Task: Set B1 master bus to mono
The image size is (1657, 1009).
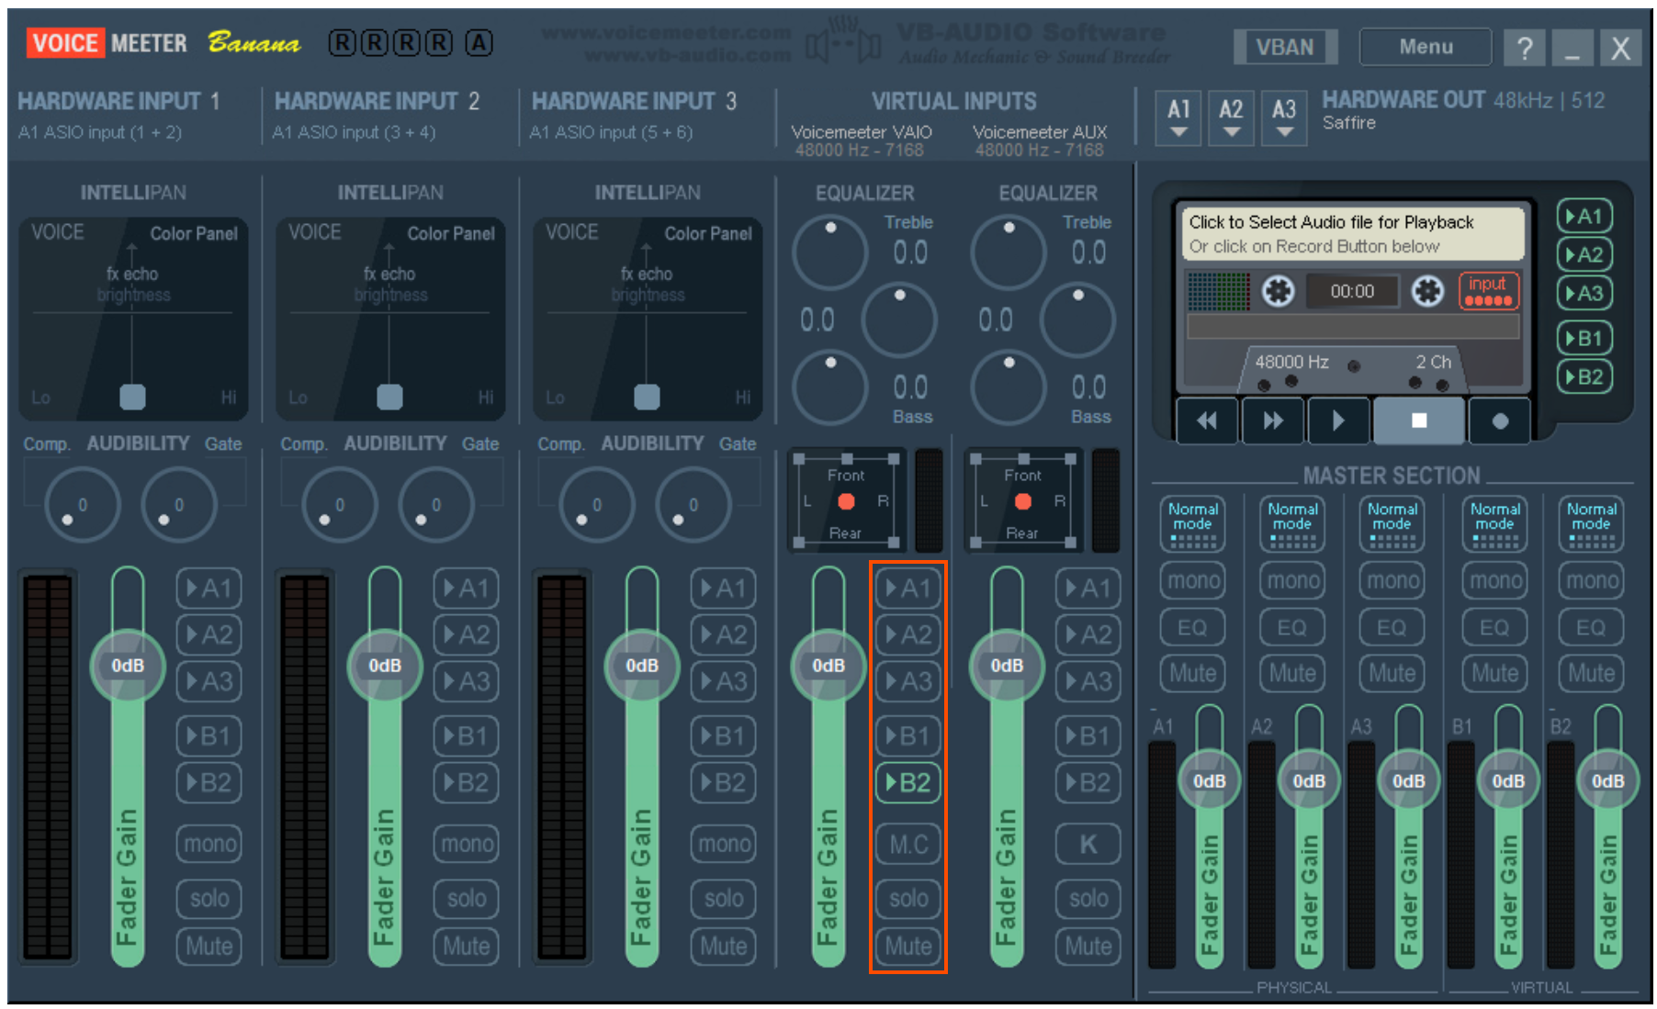Action: (x=1495, y=580)
